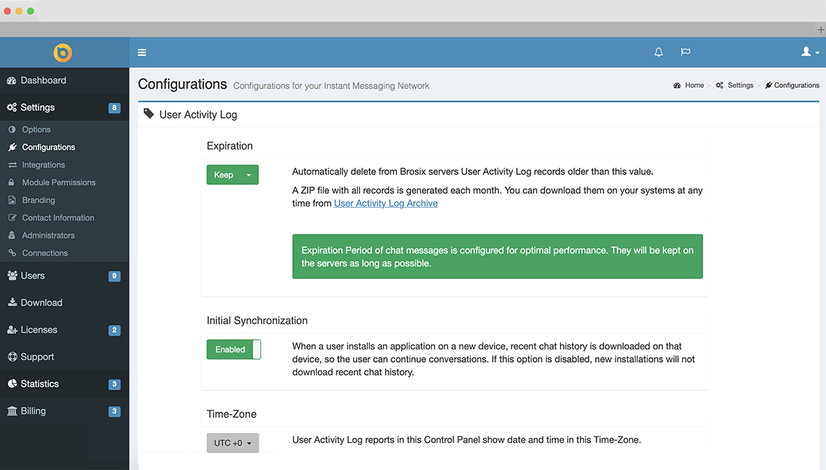Expand the Billing sidebar section
The height and width of the screenshot is (470, 826).
click(64, 411)
